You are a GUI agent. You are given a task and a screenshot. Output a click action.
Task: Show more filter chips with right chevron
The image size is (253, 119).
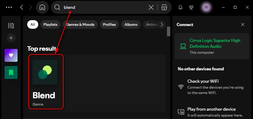[162, 25]
